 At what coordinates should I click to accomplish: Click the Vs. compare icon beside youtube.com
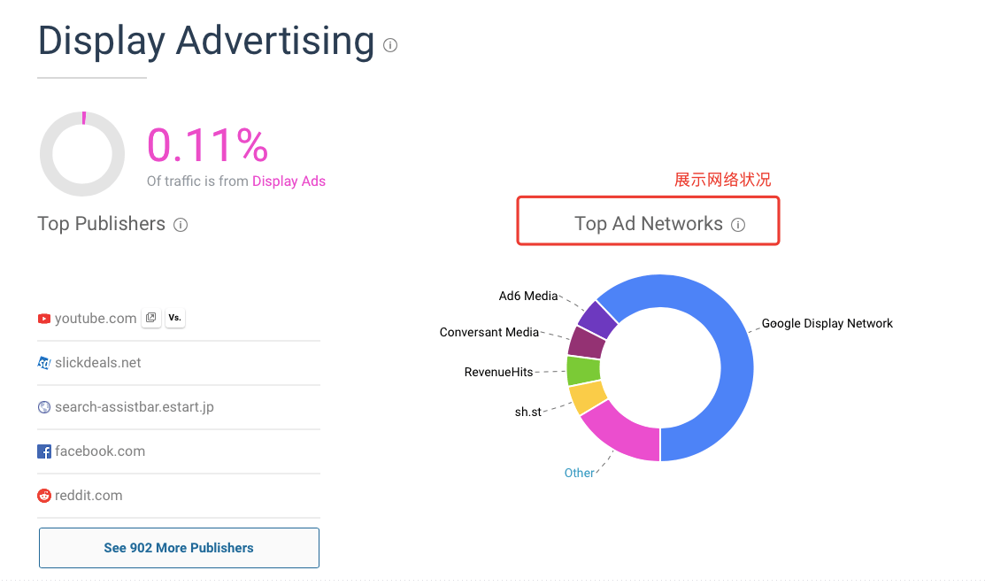tap(174, 318)
